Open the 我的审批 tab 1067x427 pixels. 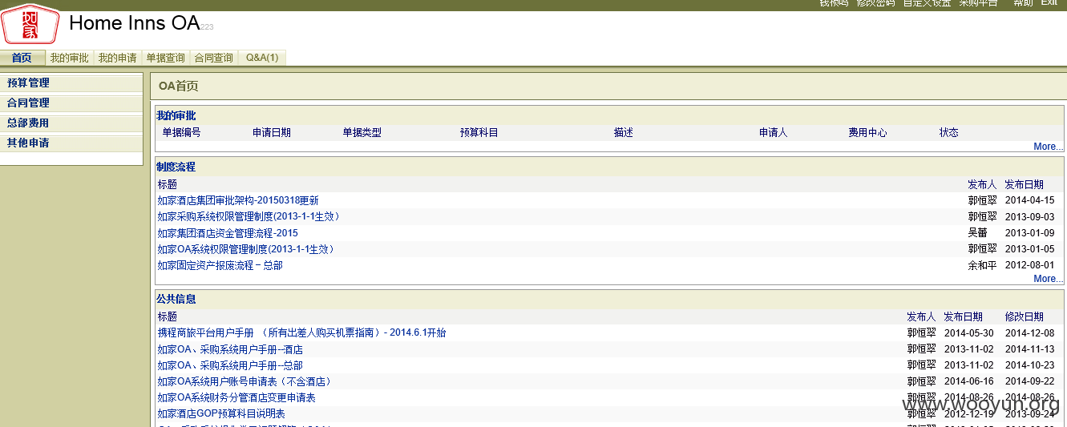pos(70,58)
